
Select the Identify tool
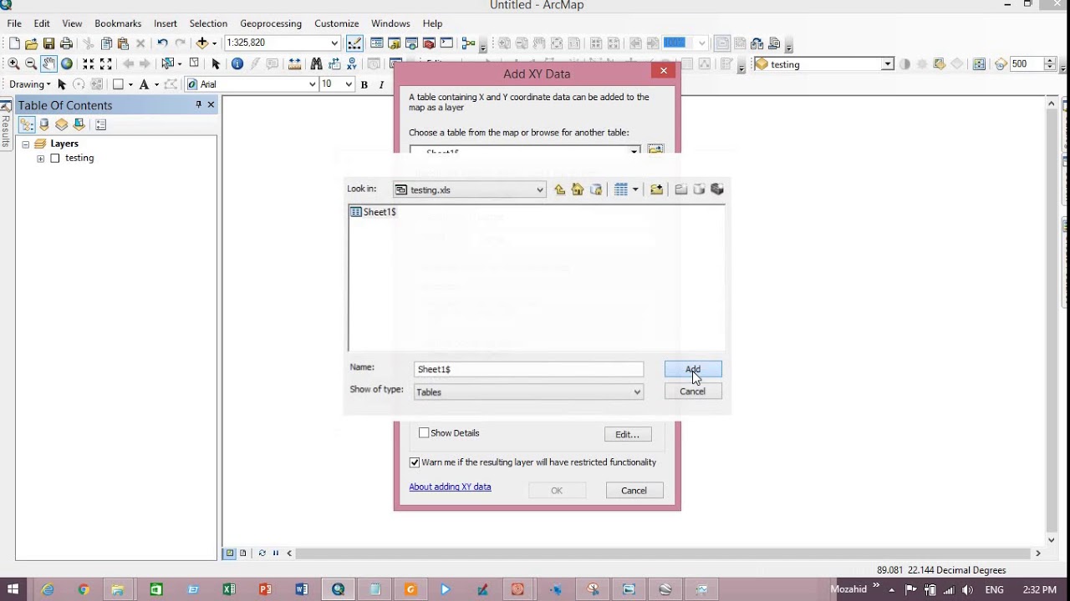click(x=237, y=63)
